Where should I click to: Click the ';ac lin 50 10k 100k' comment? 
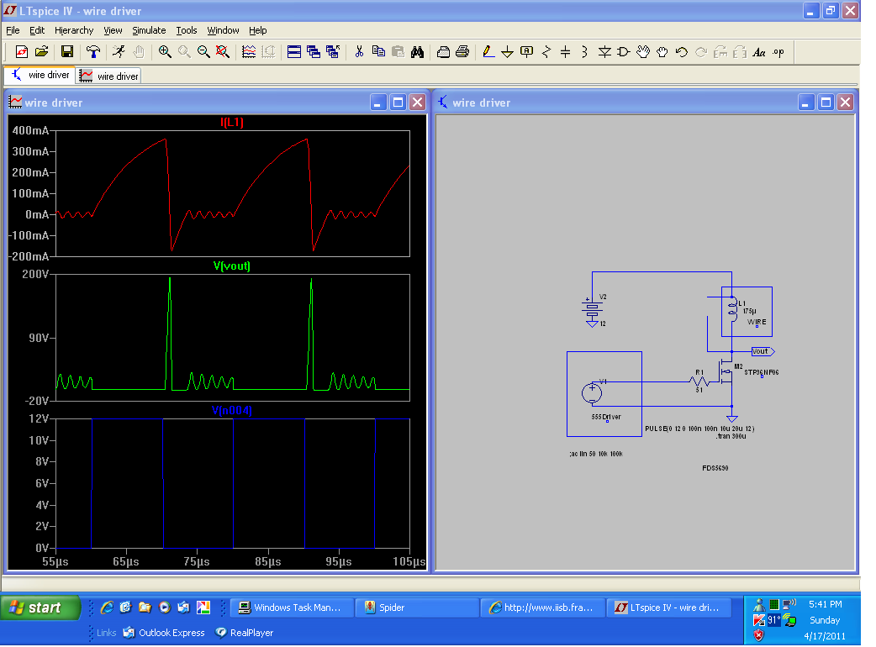click(595, 454)
